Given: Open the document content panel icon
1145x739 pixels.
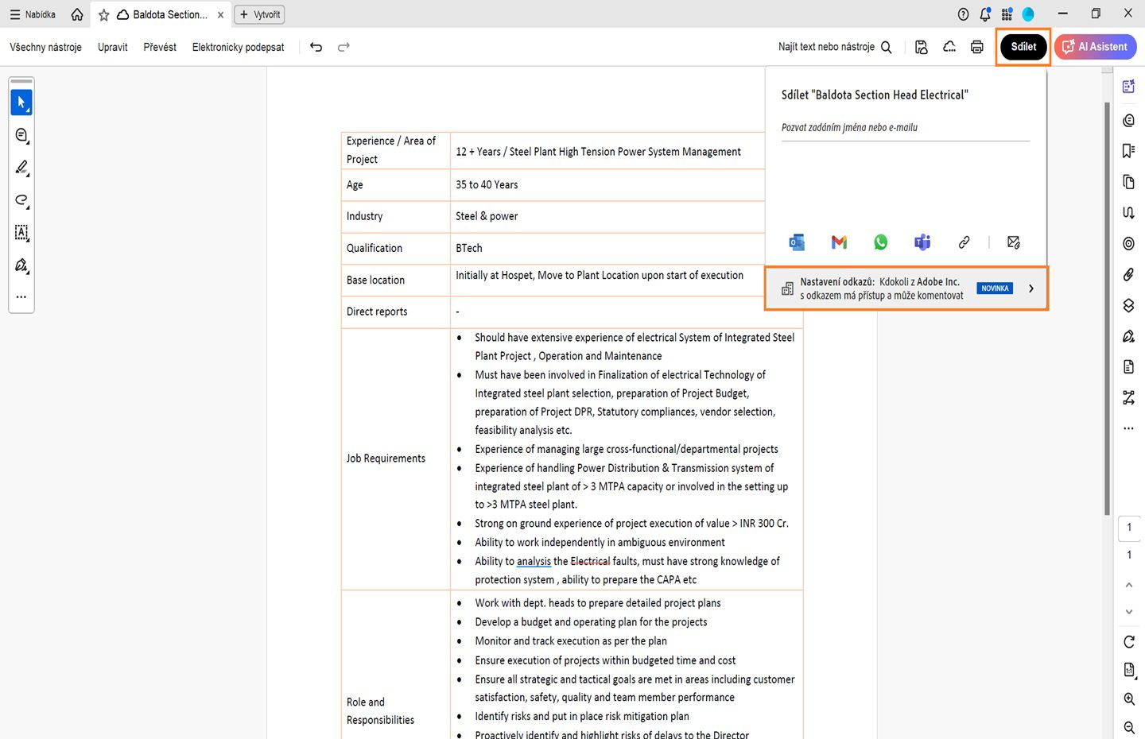Looking at the screenshot, I should click(1128, 366).
